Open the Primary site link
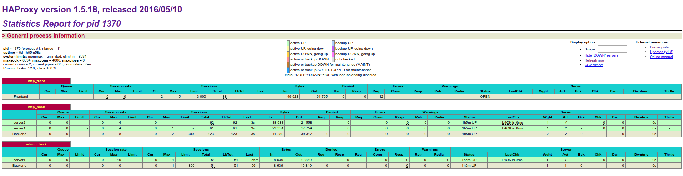This screenshot has width=683, height=176. pos(659,47)
